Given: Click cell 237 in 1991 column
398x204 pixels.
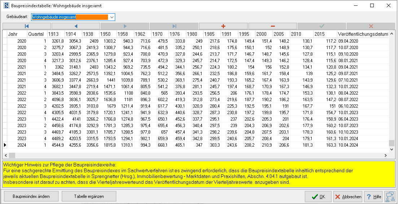Looking at the screenshot, I should (x=229, y=119).
